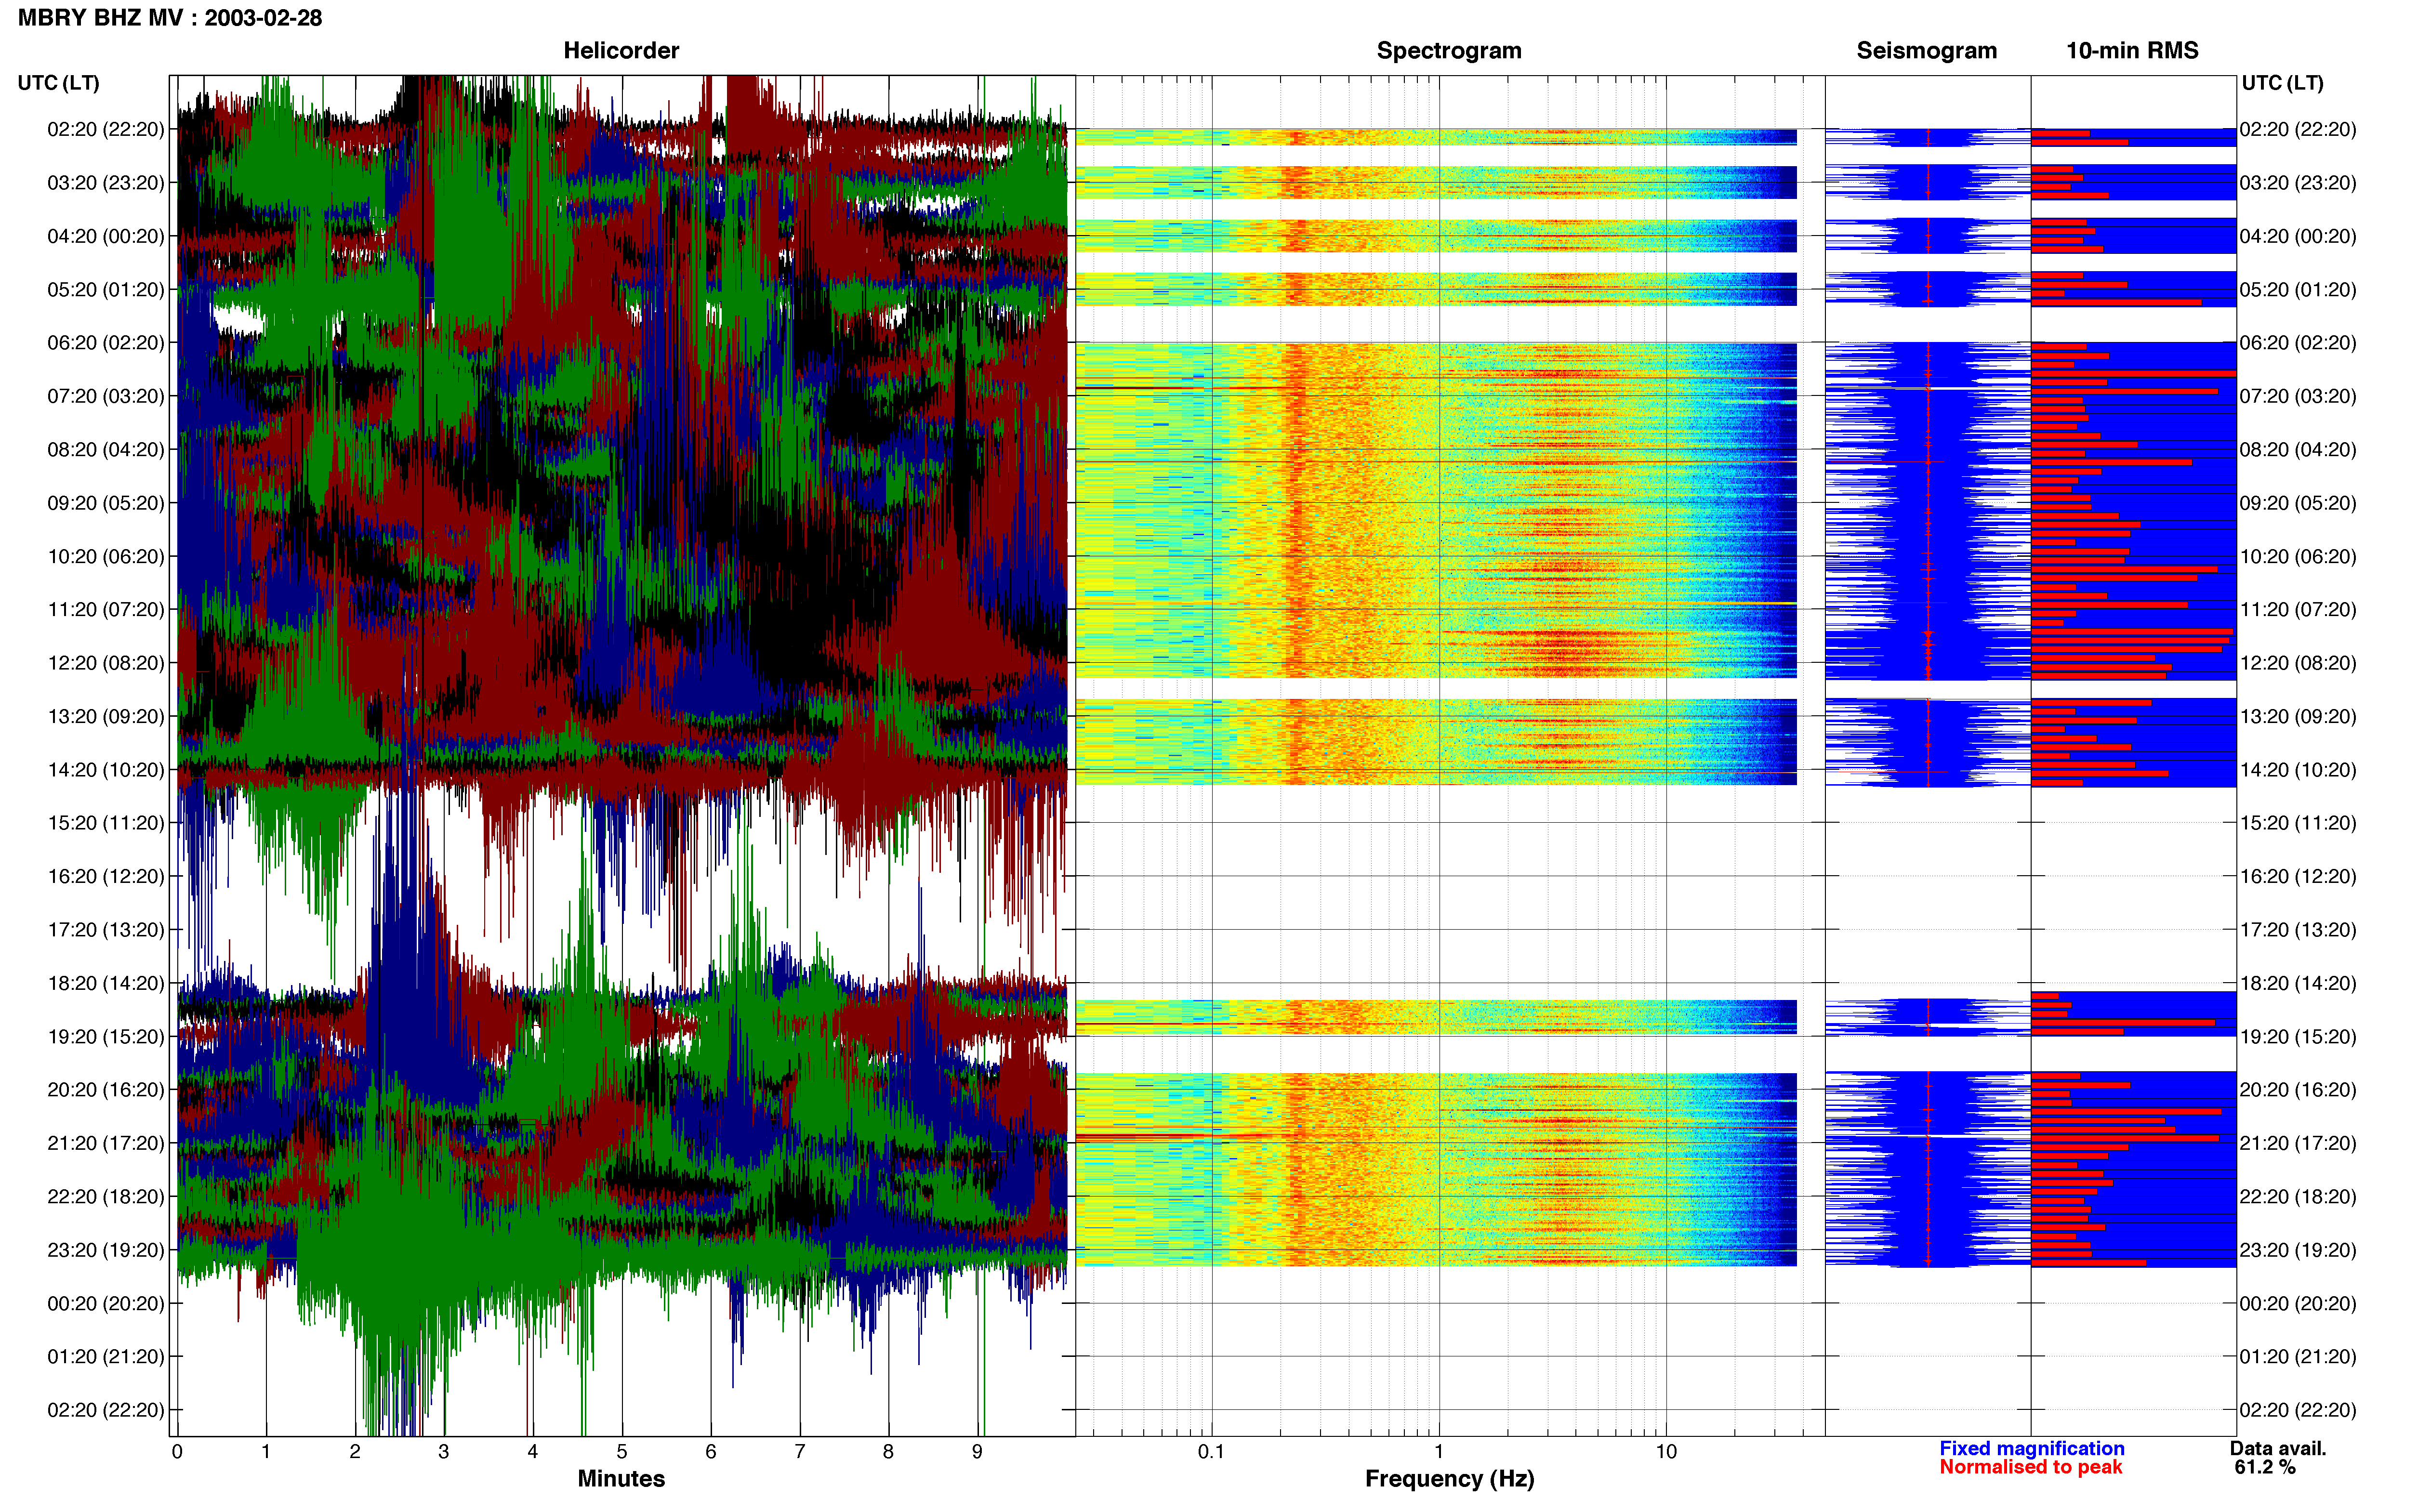
Task: Click the Fixed magnification legend text
Action: pyautogui.click(x=2031, y=1448)
